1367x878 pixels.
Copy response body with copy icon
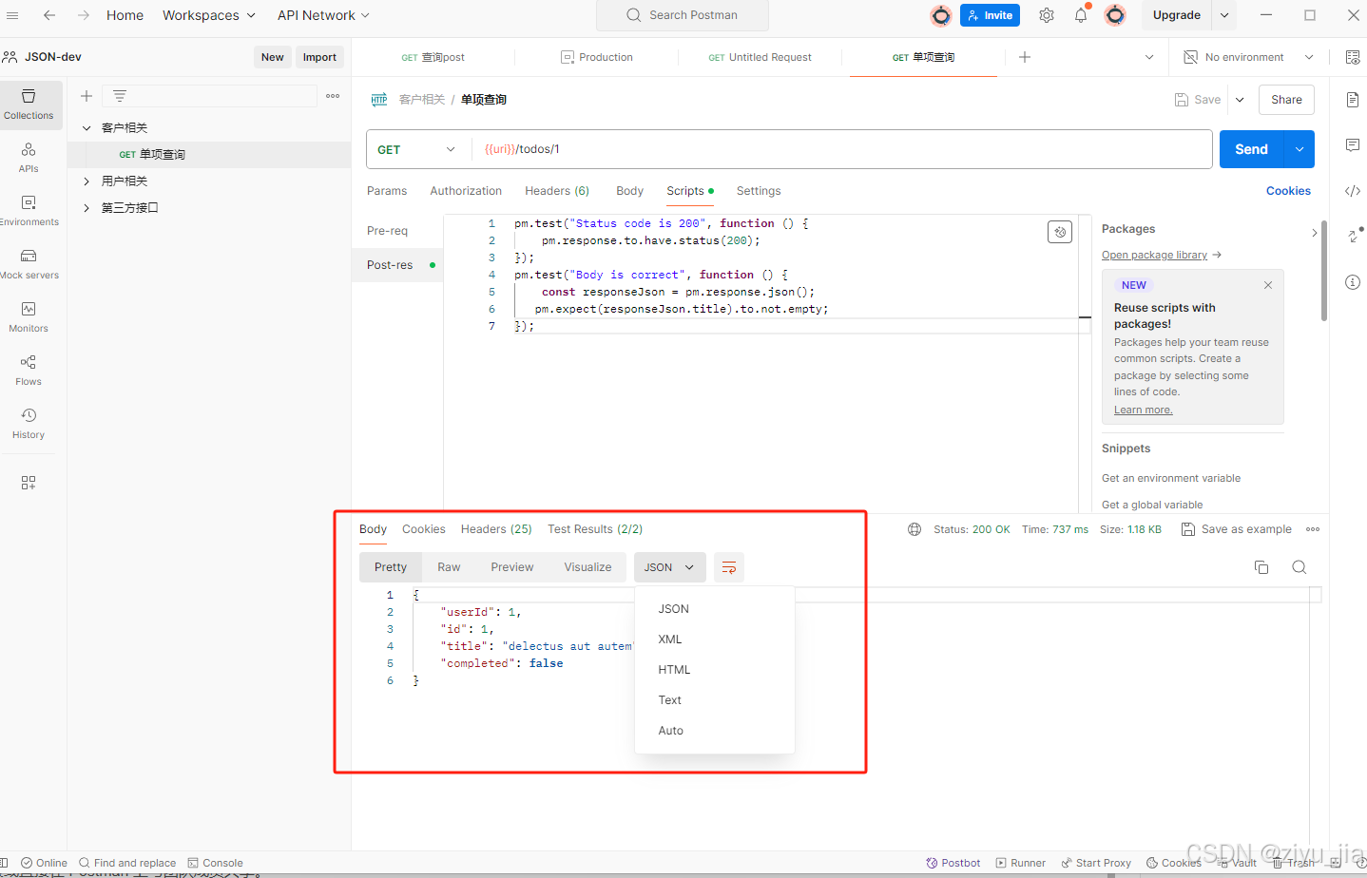1261,567
